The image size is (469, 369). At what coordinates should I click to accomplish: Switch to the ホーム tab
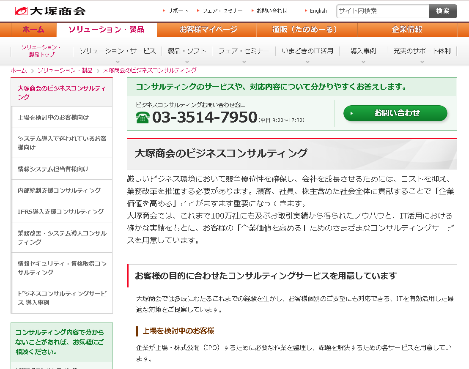33,30
